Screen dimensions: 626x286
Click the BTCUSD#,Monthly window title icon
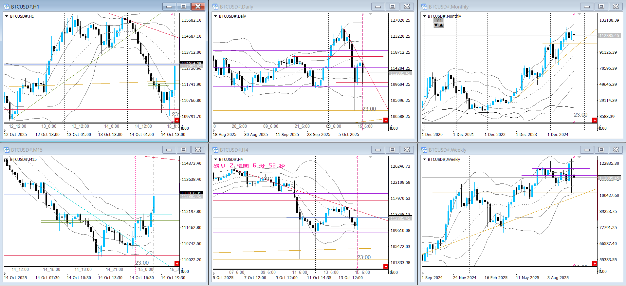click(424, 7)
